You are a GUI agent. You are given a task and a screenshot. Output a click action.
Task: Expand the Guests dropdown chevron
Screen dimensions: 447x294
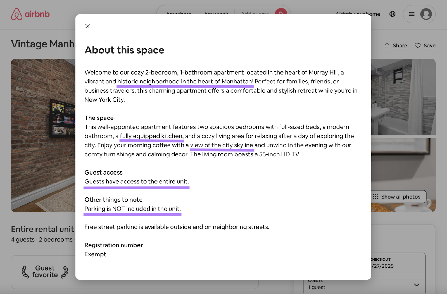(416, 285)
